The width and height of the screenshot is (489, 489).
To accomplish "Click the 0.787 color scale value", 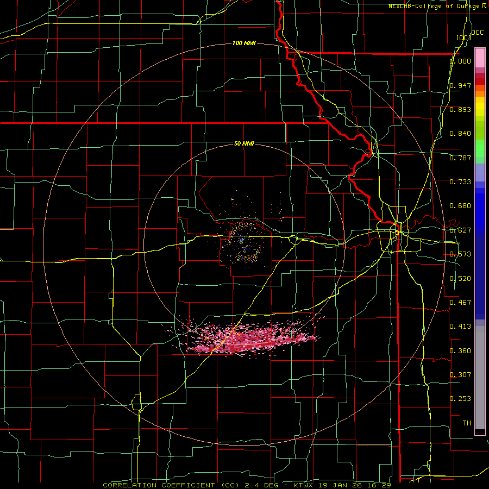I will click(x=460, y=158).
